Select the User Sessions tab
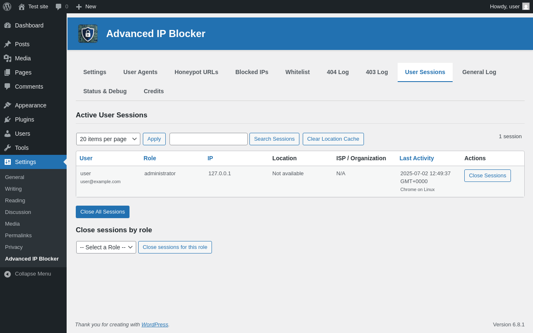 (x=425, y=72)
